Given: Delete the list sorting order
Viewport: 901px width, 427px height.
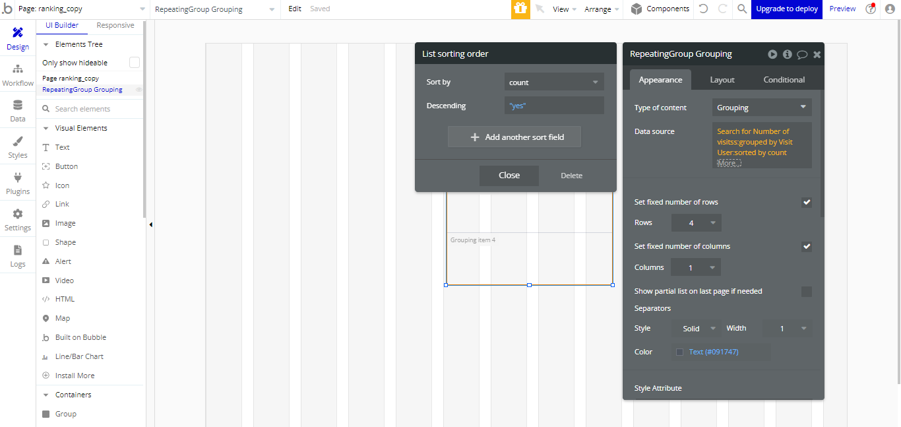Looking at the screenshot, I should coord(572,176).
